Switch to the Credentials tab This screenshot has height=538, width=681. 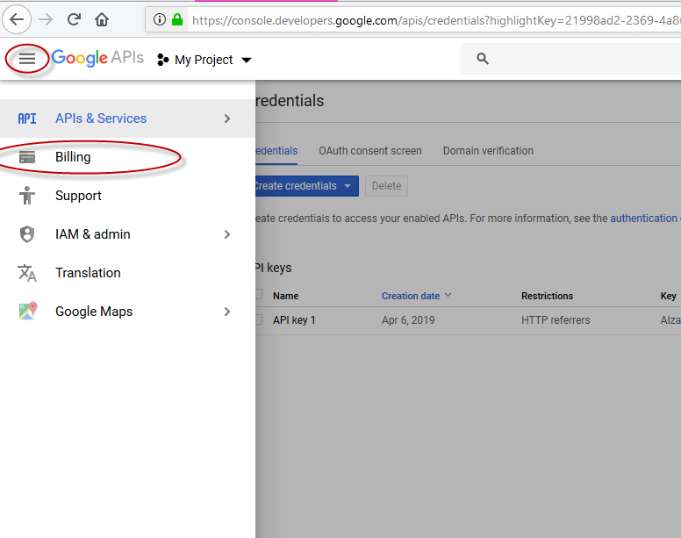pyautogui.click(x=276, y=151)
